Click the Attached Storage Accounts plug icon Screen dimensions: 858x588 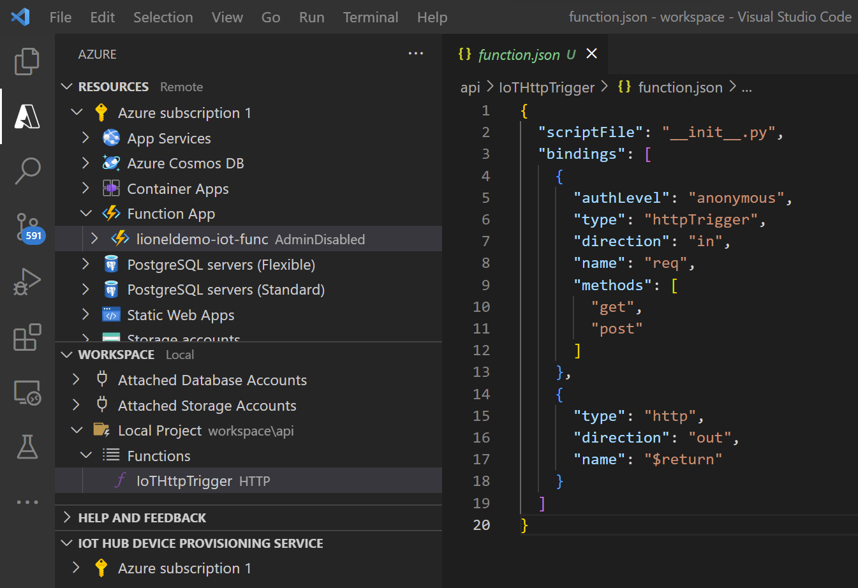click(101, 405)
